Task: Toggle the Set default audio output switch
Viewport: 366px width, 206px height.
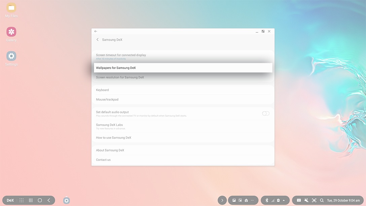Action: (266, 113)
